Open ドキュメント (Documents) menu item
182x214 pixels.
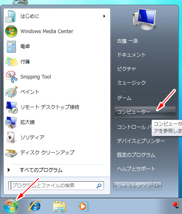(132, 55)
